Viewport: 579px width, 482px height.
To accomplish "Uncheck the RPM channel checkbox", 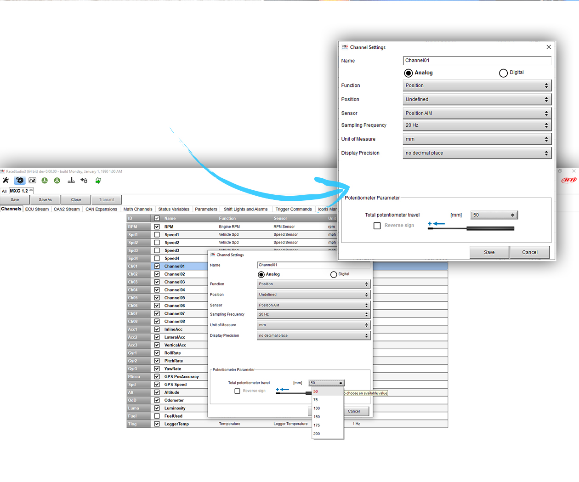I will 157,227.
